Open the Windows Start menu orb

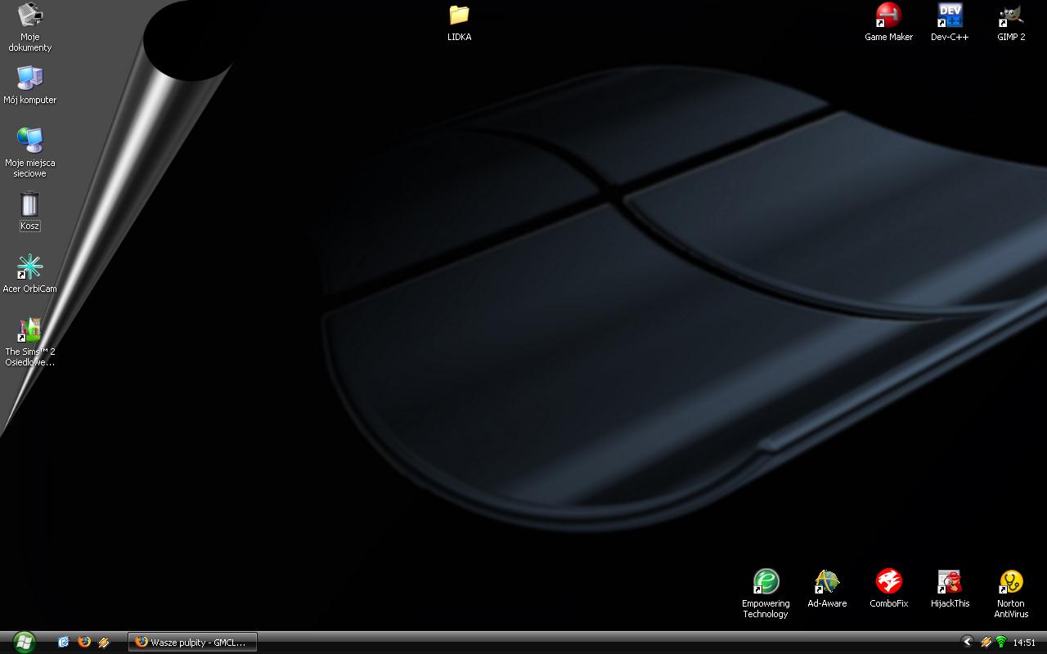click(x=24, y=642)
